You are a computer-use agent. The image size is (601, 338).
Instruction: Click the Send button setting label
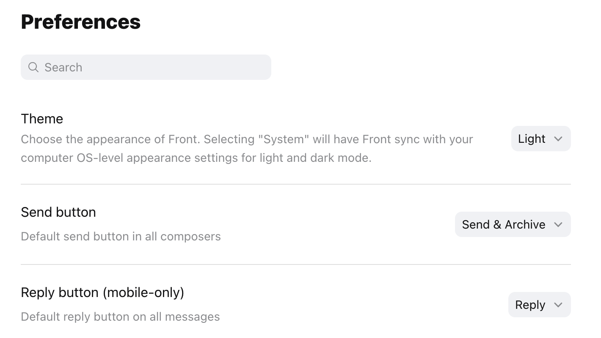(x=58, y=212)
